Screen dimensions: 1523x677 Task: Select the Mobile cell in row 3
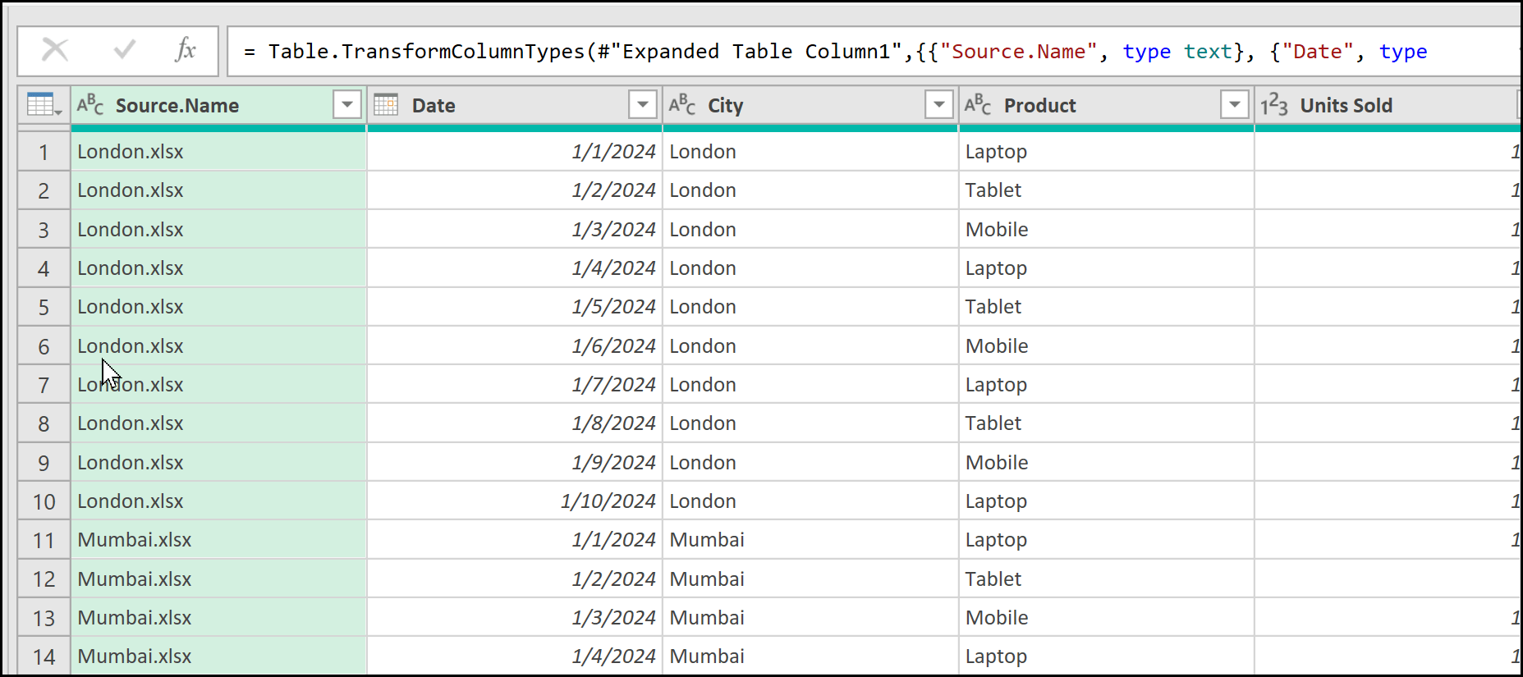pyautogui.click(x=997, y=230)
